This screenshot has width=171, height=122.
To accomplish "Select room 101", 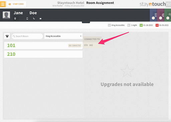I will click(x=43, y=45).
